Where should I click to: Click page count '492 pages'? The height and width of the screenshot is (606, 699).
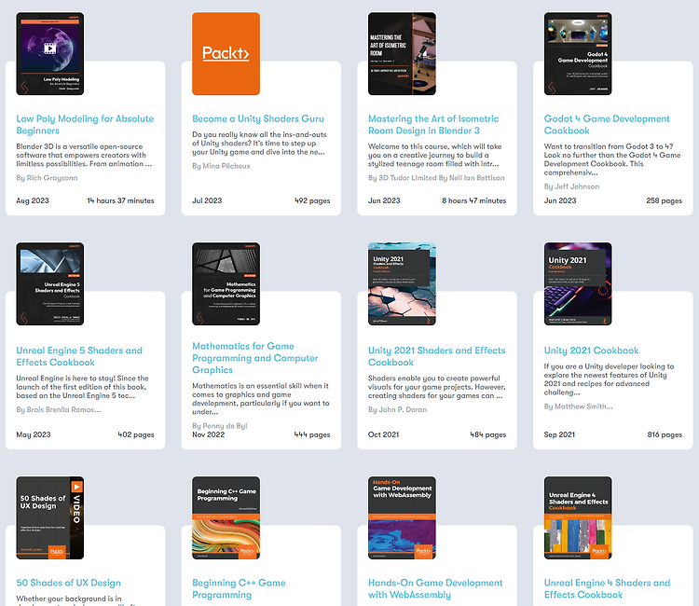[312, 200]
